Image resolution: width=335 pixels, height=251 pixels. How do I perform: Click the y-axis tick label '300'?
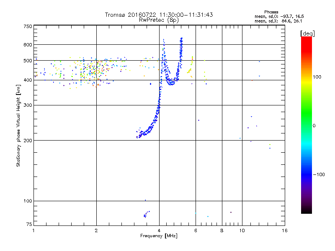[x=28, y=105]
